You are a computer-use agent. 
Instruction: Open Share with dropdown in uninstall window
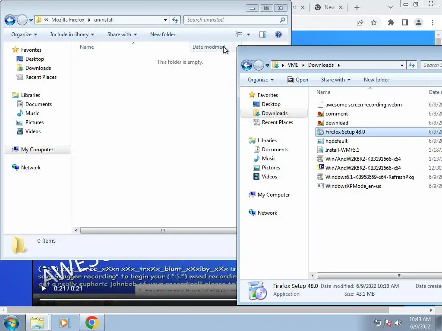tap(122, 34)
